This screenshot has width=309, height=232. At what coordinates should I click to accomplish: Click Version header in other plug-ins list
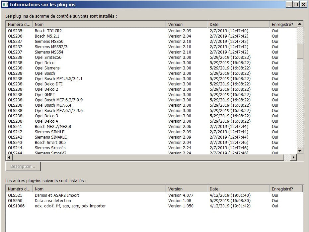coord(187,189)
